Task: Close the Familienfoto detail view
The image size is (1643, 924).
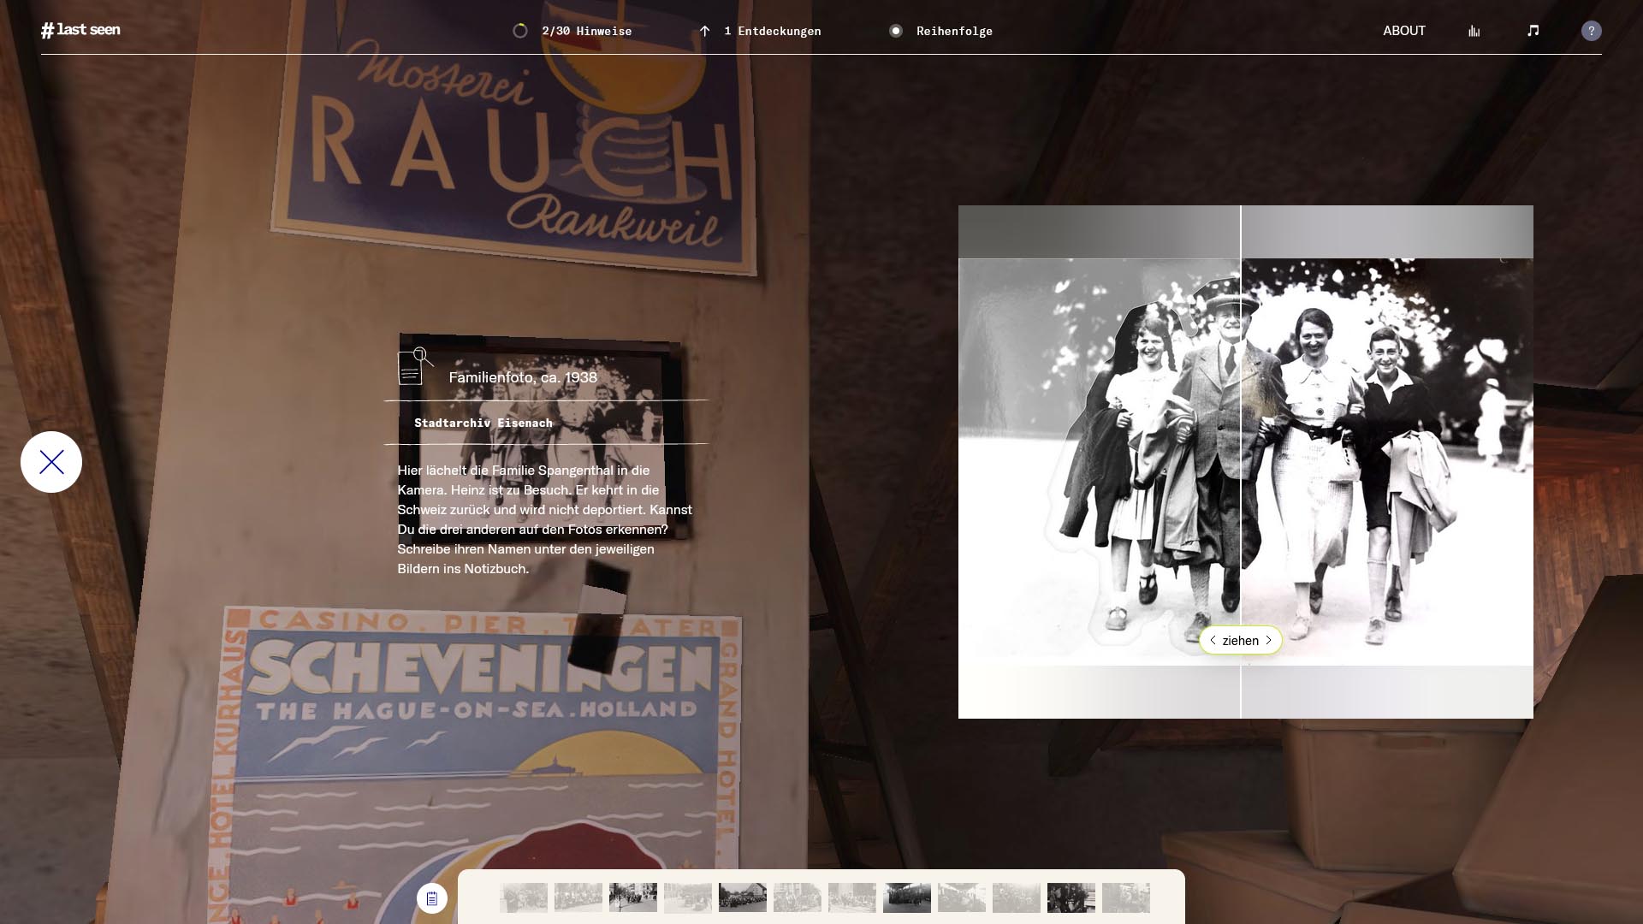Action: tap(51, 462)
